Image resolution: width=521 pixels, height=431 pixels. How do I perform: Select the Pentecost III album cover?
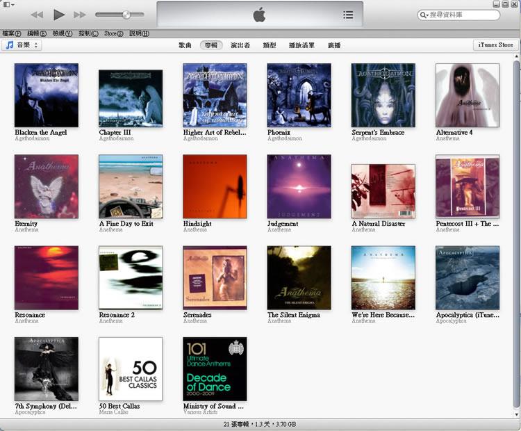coord(468,186)
